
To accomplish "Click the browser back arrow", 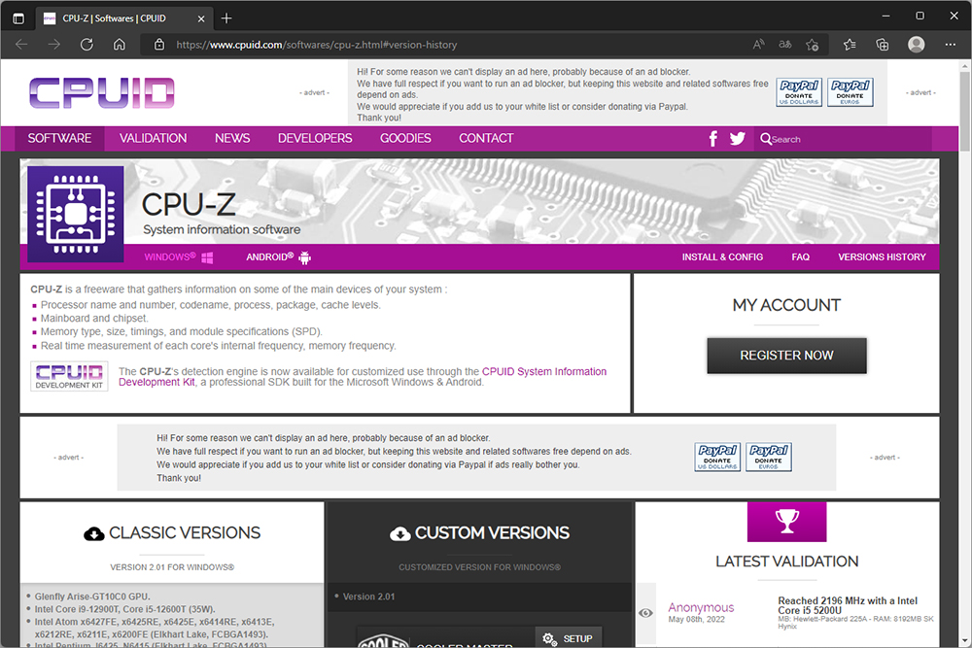I will coord(21,45).
